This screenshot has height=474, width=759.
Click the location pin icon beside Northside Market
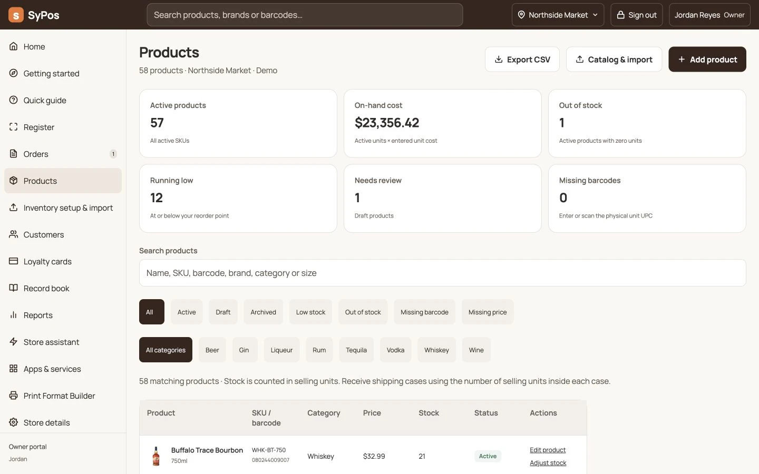click(x=521, y=15)
